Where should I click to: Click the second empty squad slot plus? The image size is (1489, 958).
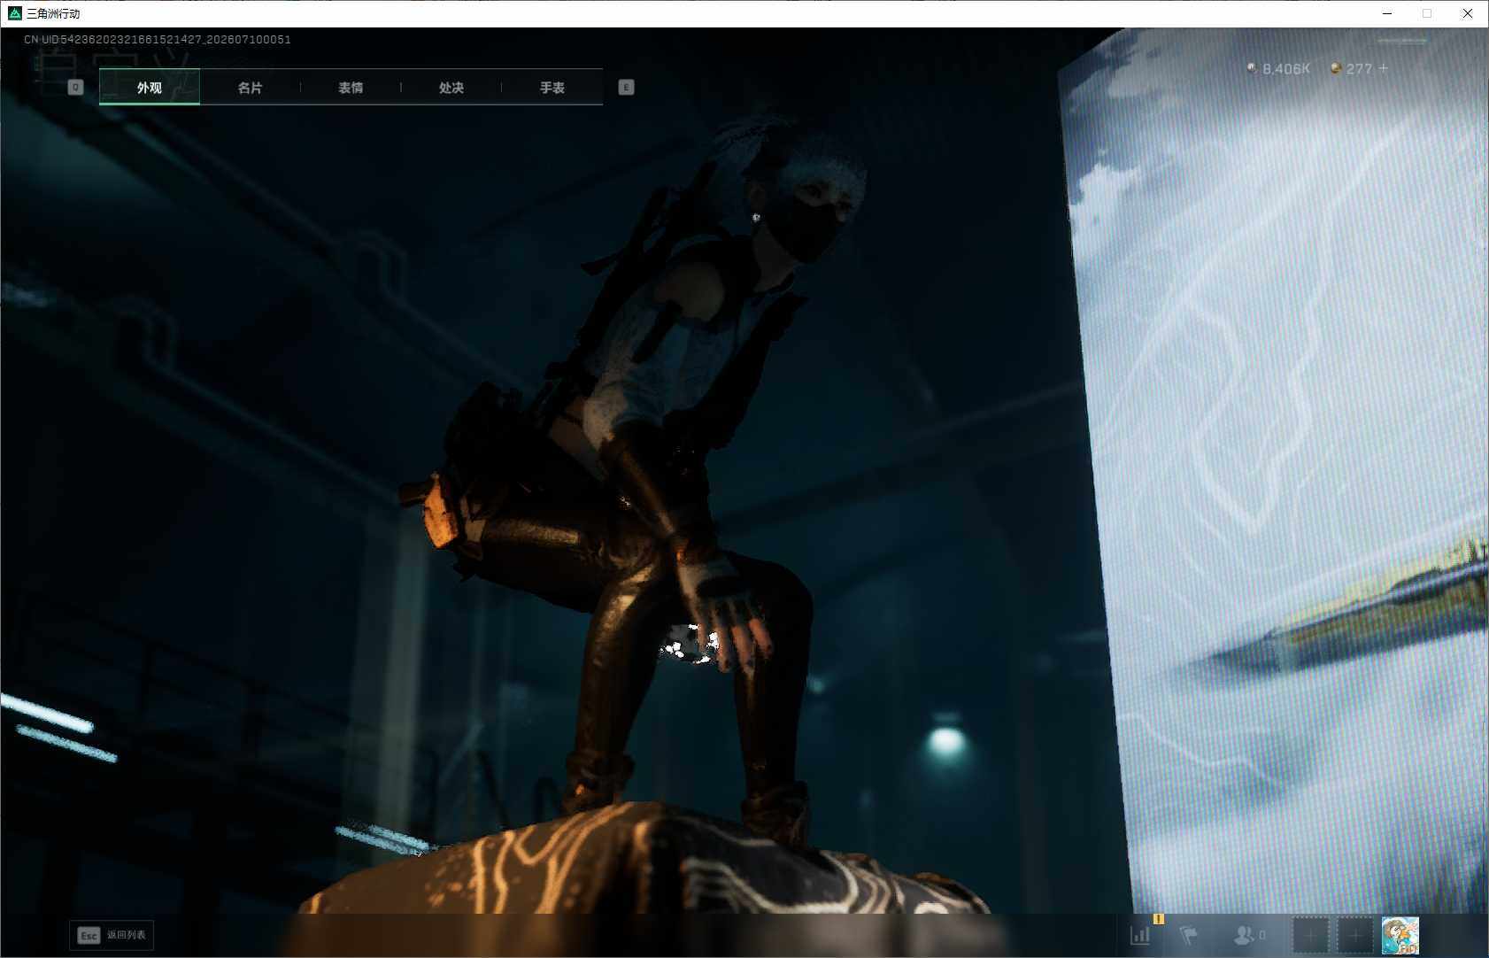[1355, 935]
